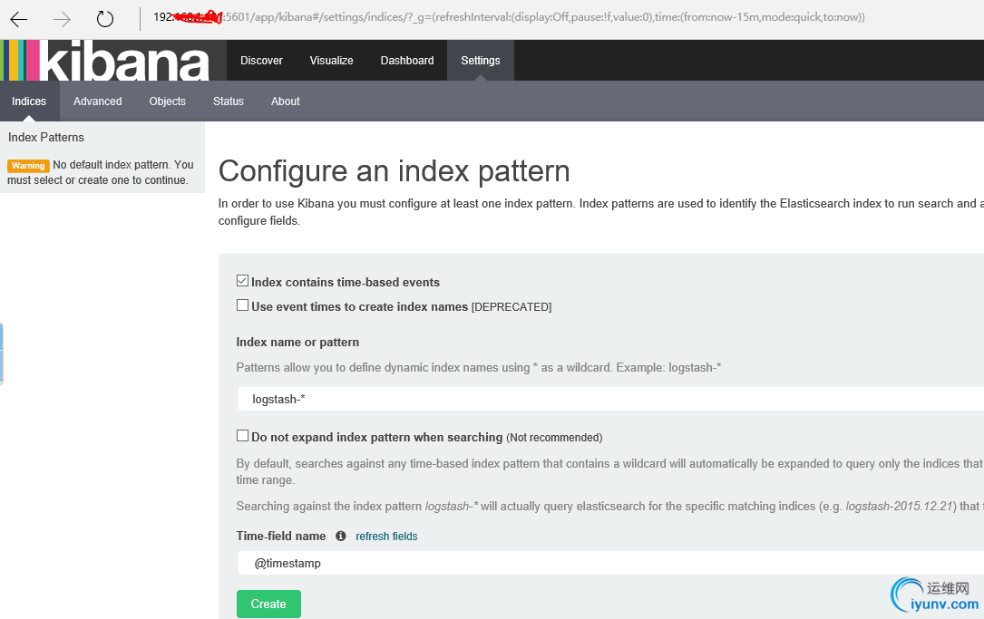Screen dimensions: 984x619
Task: Check Do not expand index pattern when searching
Action: [x=242, y=436]
